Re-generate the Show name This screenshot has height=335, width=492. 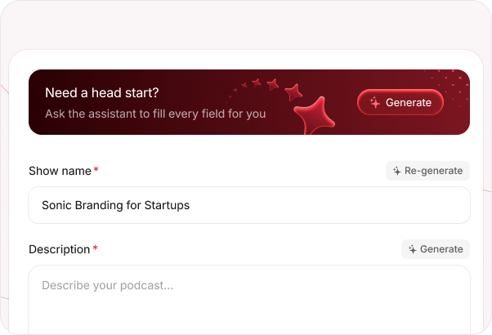pyautogui.click(x=427, y=171)
